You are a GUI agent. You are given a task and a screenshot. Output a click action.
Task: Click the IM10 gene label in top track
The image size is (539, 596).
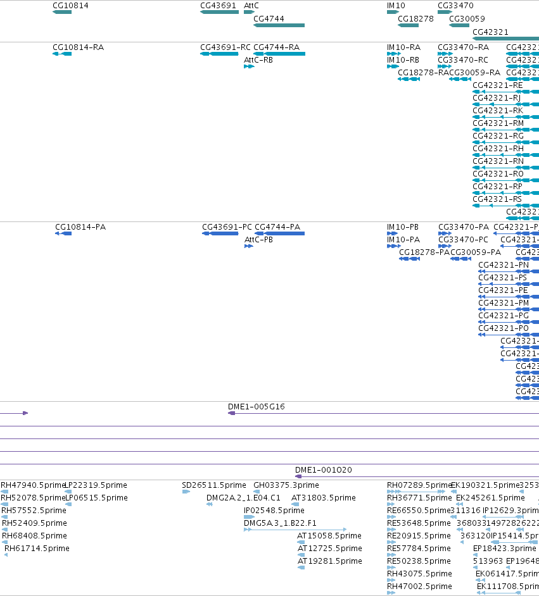396,6
